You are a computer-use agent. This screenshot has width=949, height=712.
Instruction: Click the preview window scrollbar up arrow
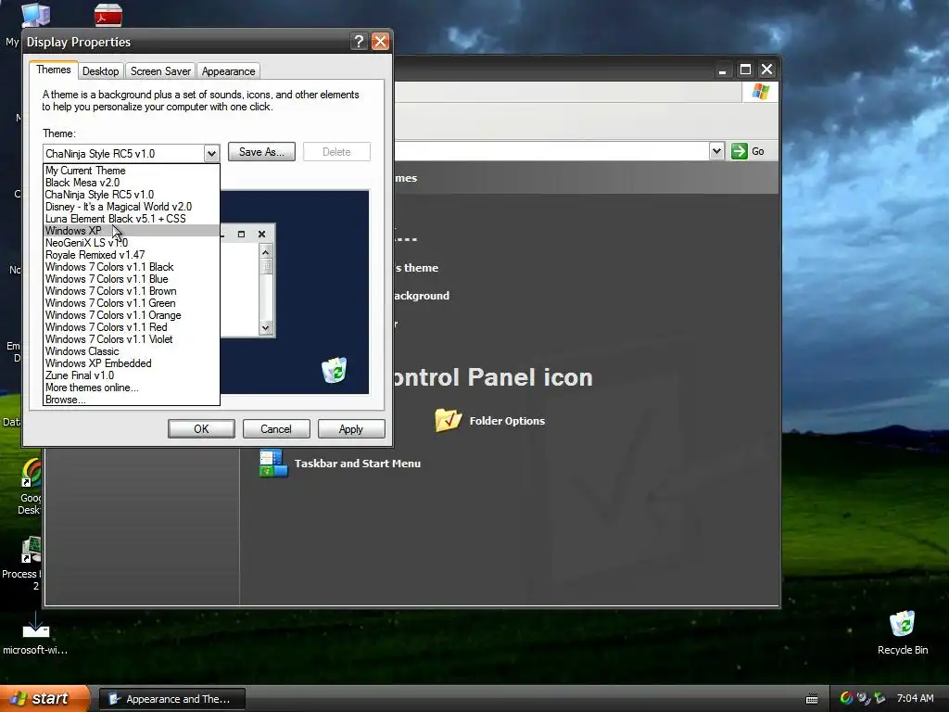click(266, 251)
